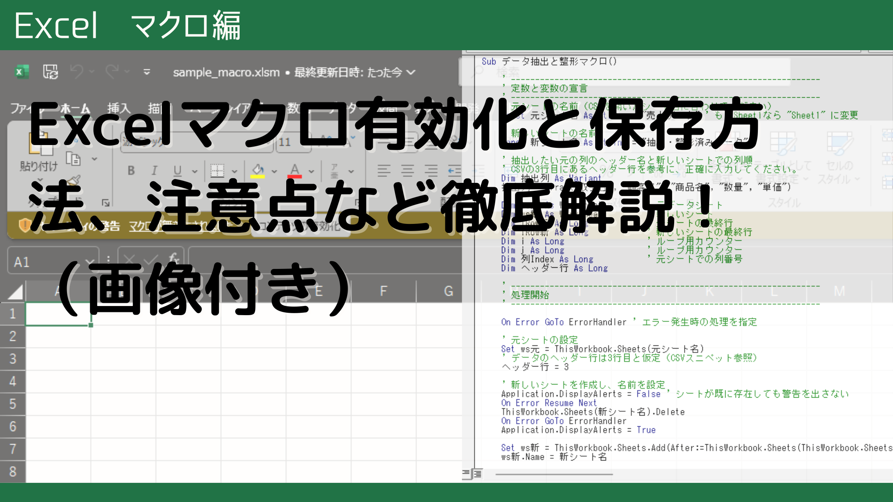The height and width of the screenshot is (502, 893).
Task: Toggle underline formatting
Action: tap(178, 171)
